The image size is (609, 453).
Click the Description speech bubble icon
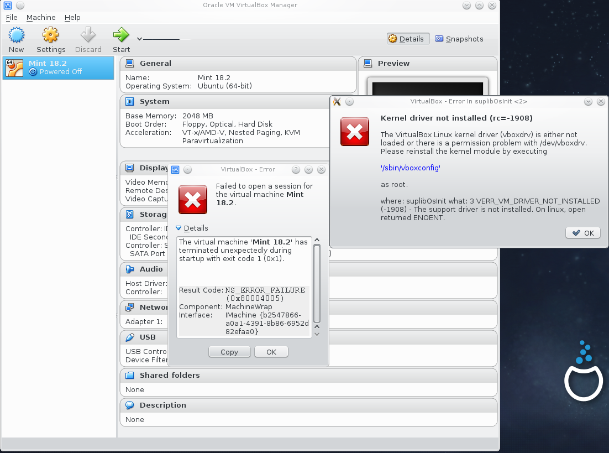[x=130, y=405]
